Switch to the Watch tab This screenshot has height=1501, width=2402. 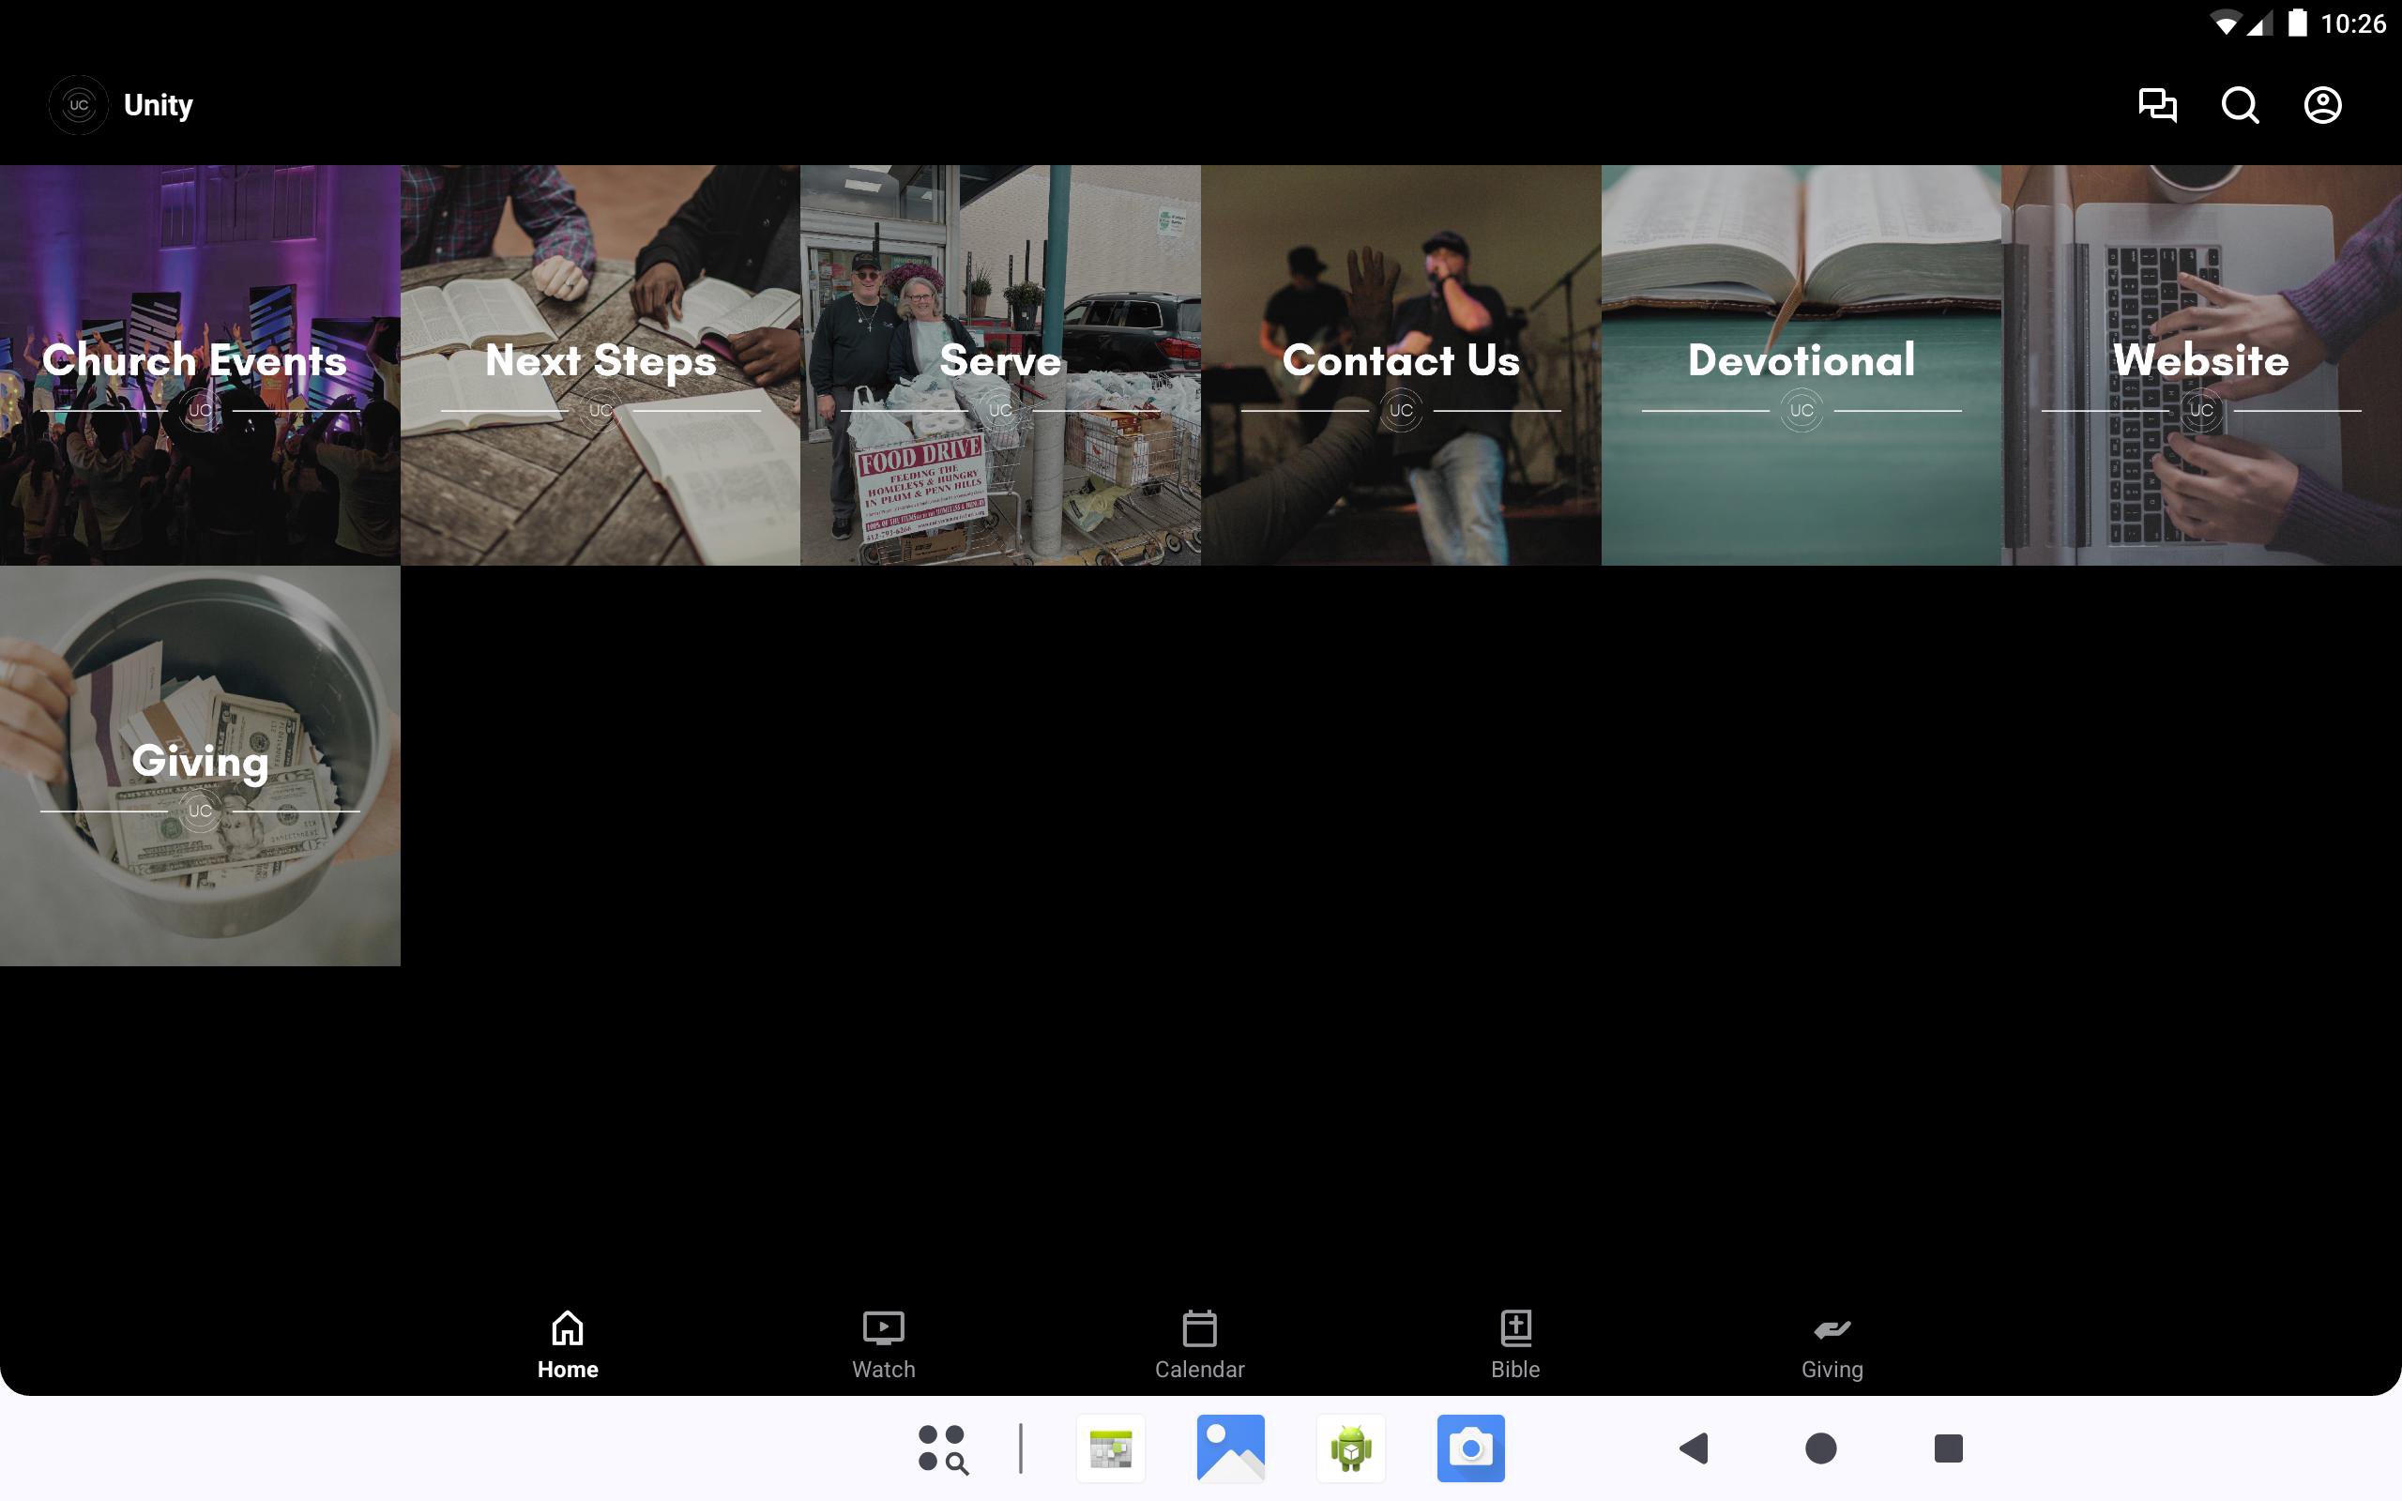tap(883, 1344)
